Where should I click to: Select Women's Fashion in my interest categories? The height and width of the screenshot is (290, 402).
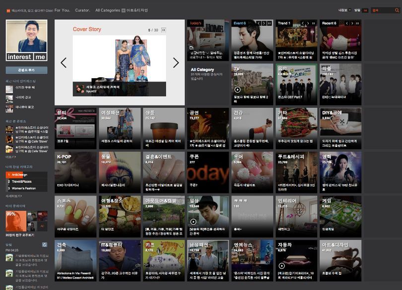pyautogui.click(x=27, y=188)
